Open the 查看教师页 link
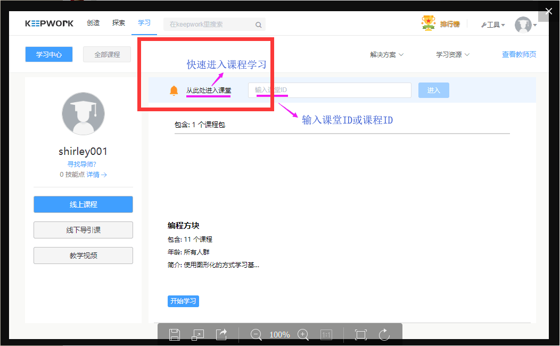Image resolution: width=560 pixels, height=346 pixels. [519, 54]
